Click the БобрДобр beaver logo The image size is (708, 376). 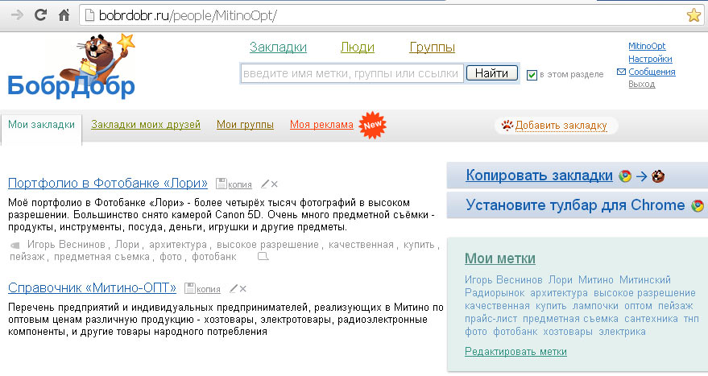[x=72, y=66]
